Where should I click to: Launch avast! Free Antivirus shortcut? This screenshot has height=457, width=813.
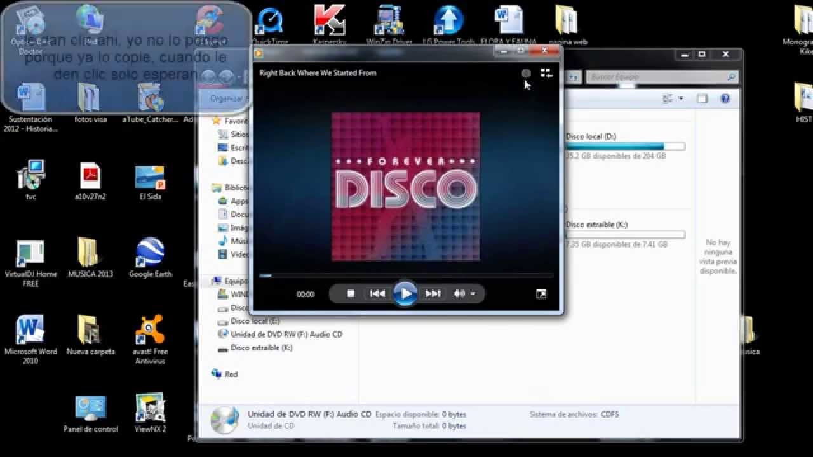pos(151,340)
